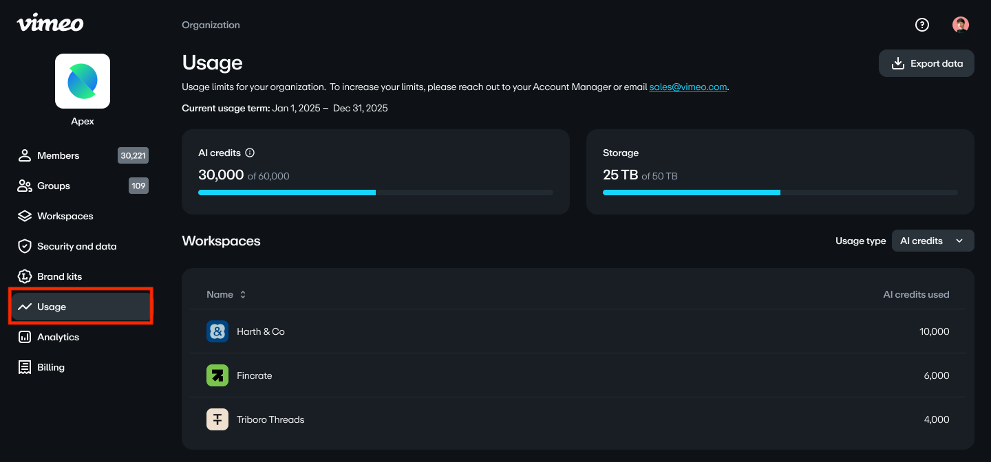The image size is (991, 462).
Task: Click the Triboro Threads workspace icon
Action: [x=217, y=419]
